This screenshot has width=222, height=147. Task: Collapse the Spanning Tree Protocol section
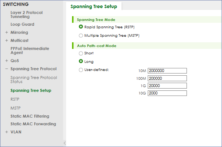click(x=7, y=69)
